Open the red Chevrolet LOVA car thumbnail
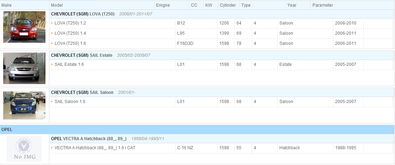 (24, 27)
